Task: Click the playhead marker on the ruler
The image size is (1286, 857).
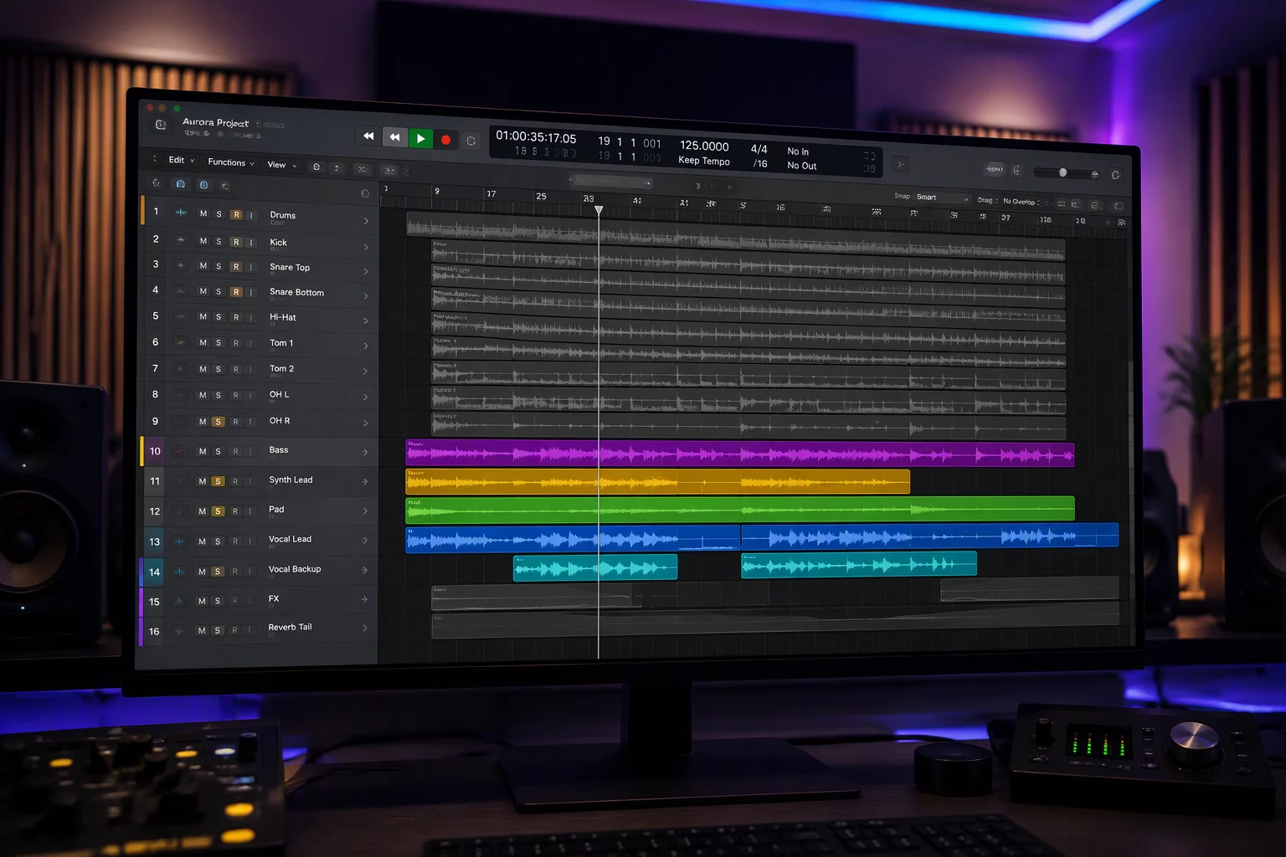Action: [599, 210]
